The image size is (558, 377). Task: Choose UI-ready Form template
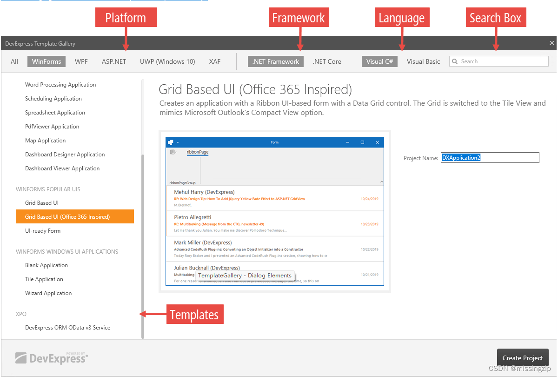coord(43,231)
